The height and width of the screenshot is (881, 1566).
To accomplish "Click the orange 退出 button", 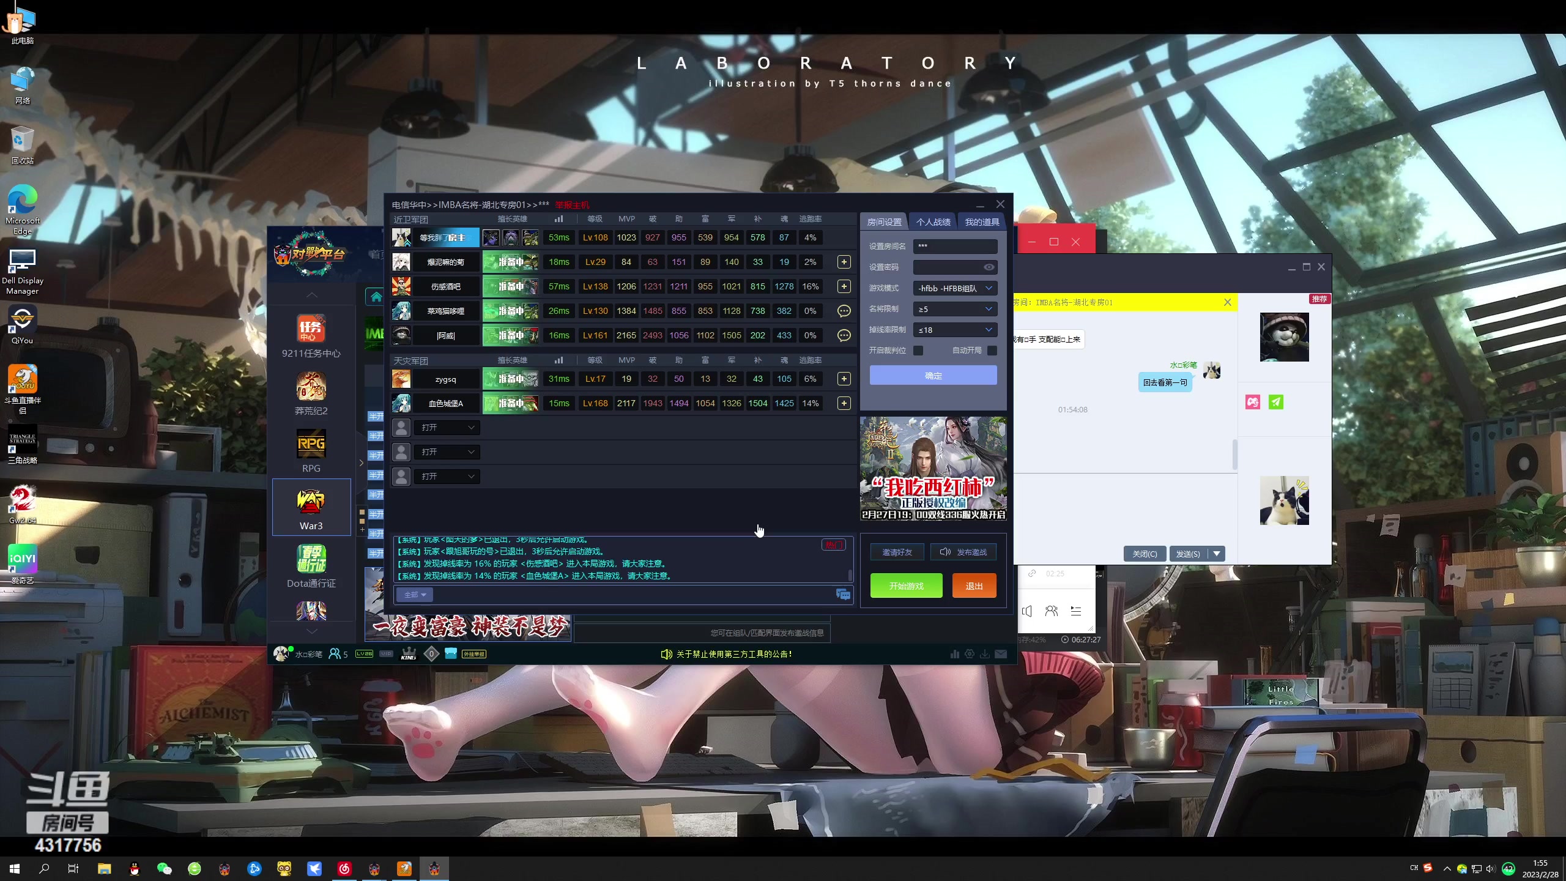I will click(x=974, y=585).
